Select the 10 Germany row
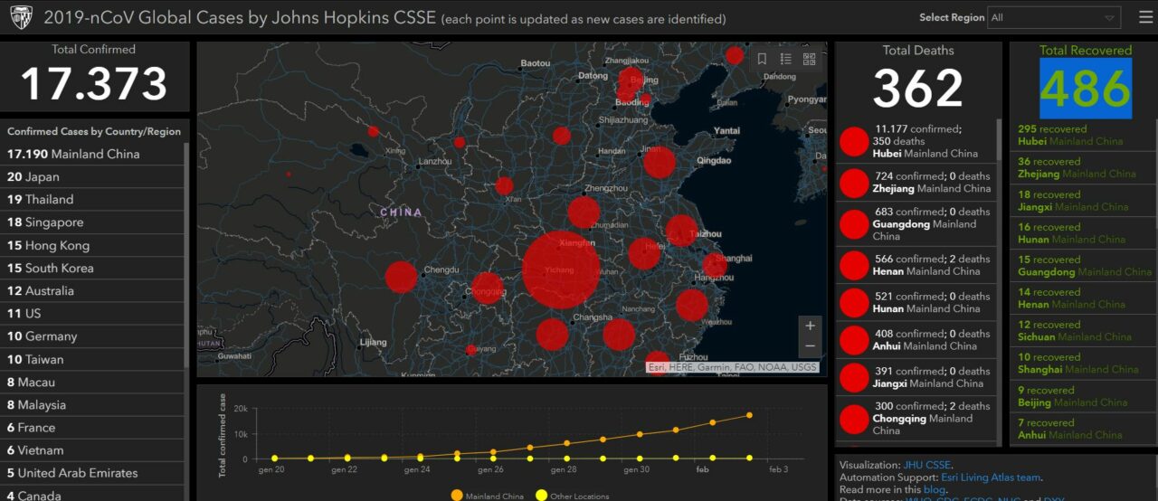This screenshot has width=1158, height=501. point(92,336)
